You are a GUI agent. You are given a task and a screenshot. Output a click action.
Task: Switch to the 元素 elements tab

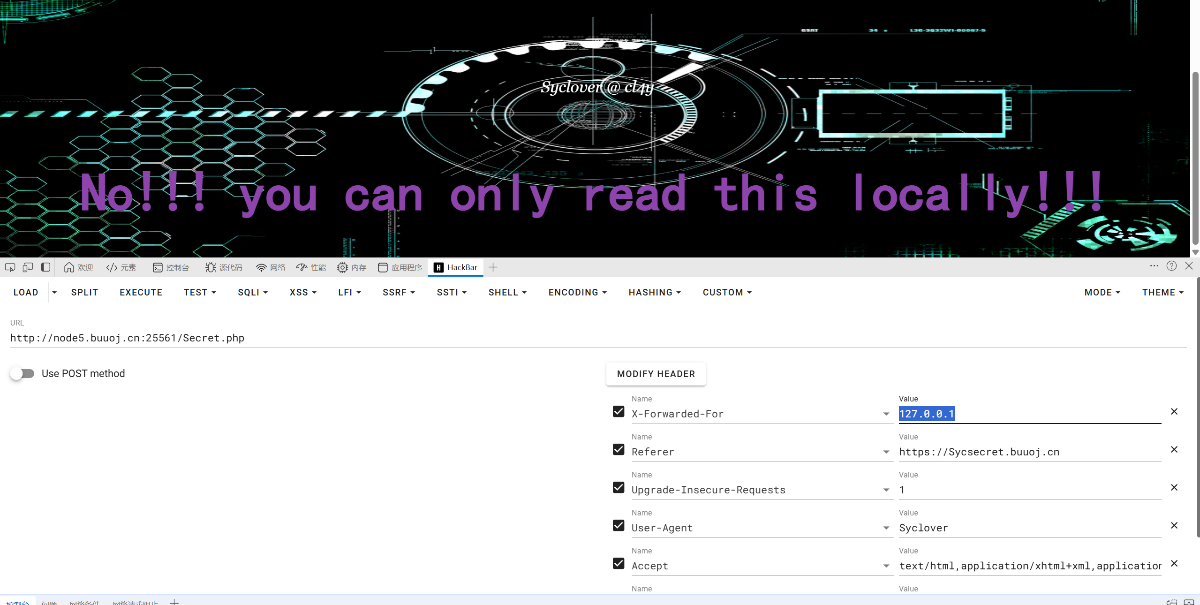tap(121, 267)
